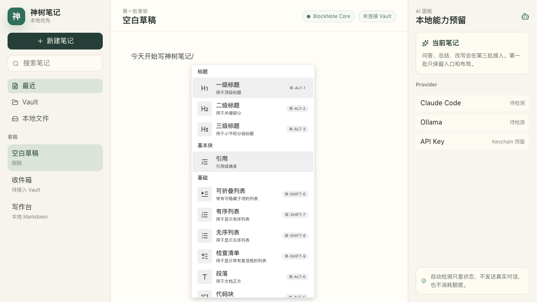The image size is (537, 302).
Task: Click 待检测 next to Claude Code
Action: [517, 103]
